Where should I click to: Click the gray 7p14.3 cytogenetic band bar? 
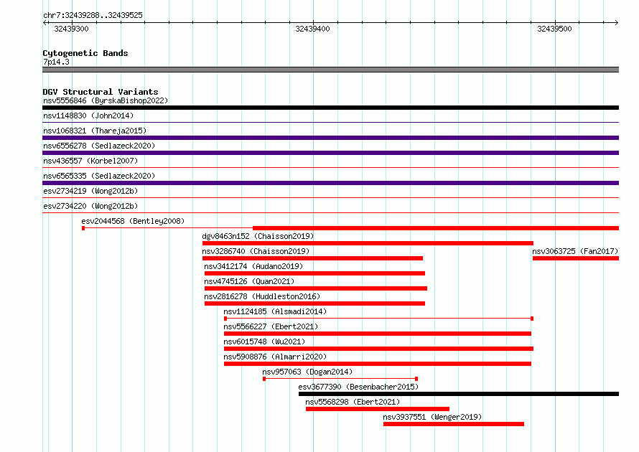[x=330, y=70]
